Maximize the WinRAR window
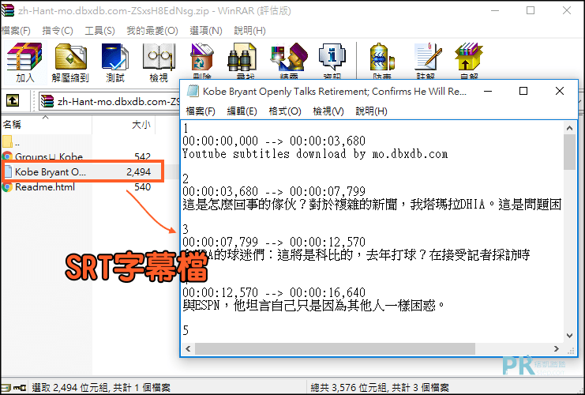 point(531,10)
